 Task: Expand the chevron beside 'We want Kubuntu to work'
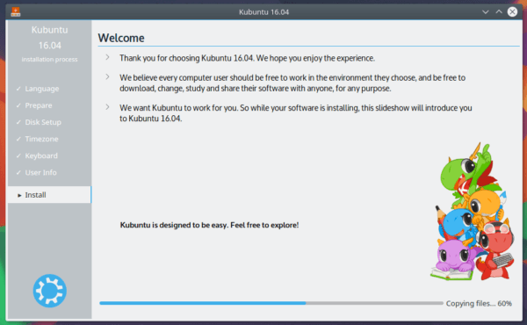[x=107, y=107]
